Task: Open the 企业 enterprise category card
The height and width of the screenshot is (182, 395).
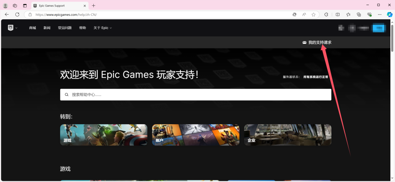Action: point(288,135)
